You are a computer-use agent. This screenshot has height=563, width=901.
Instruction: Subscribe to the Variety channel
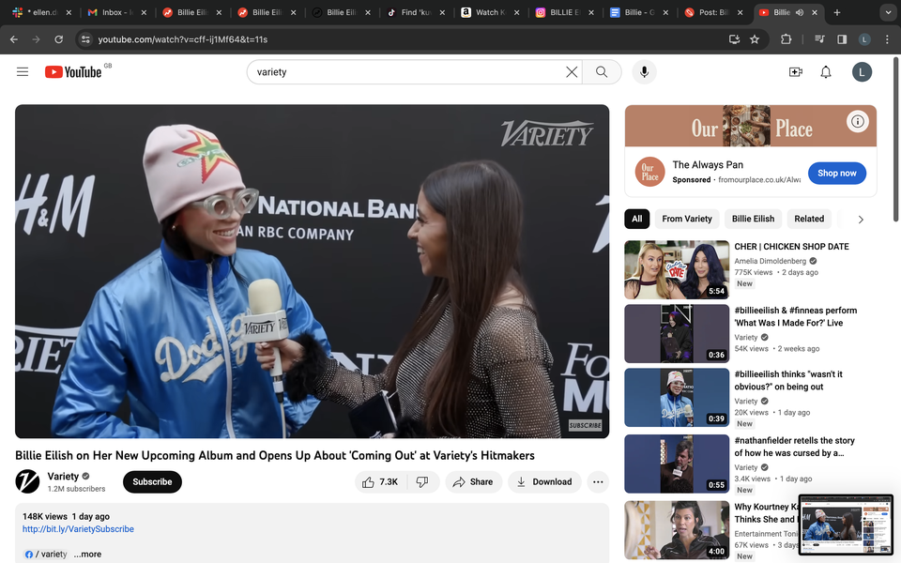[152, 482]
